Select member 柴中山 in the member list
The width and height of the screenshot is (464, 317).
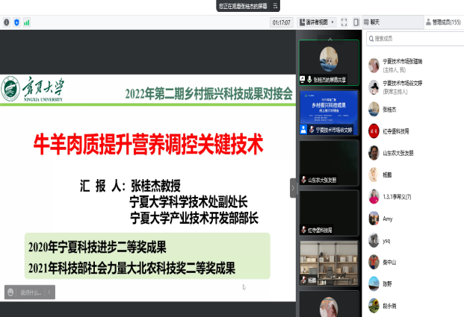coord(413,262)
